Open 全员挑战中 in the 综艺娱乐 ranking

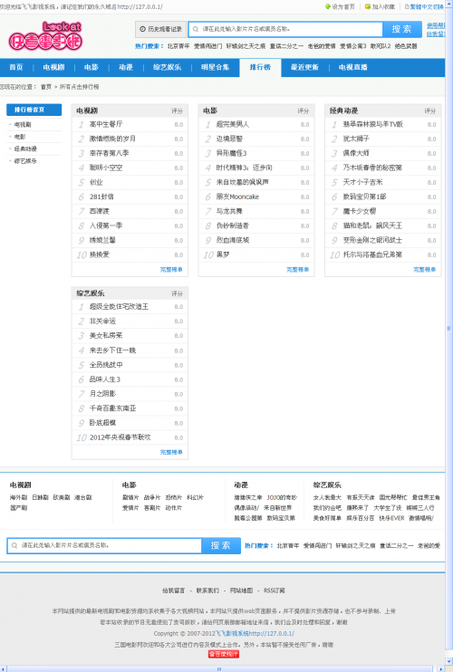click(x=106, y=365)
